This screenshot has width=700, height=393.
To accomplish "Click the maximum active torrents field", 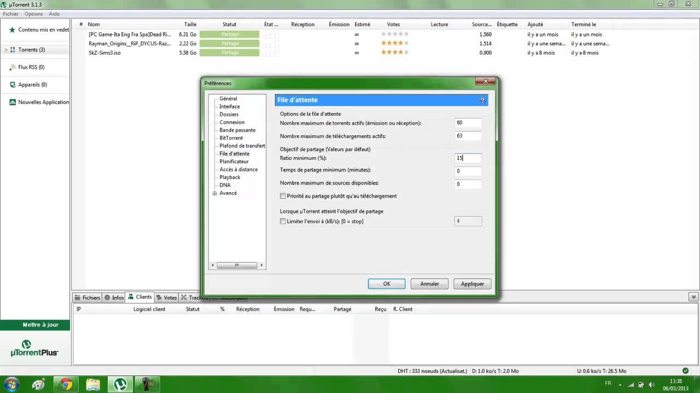I will [468, 123].
